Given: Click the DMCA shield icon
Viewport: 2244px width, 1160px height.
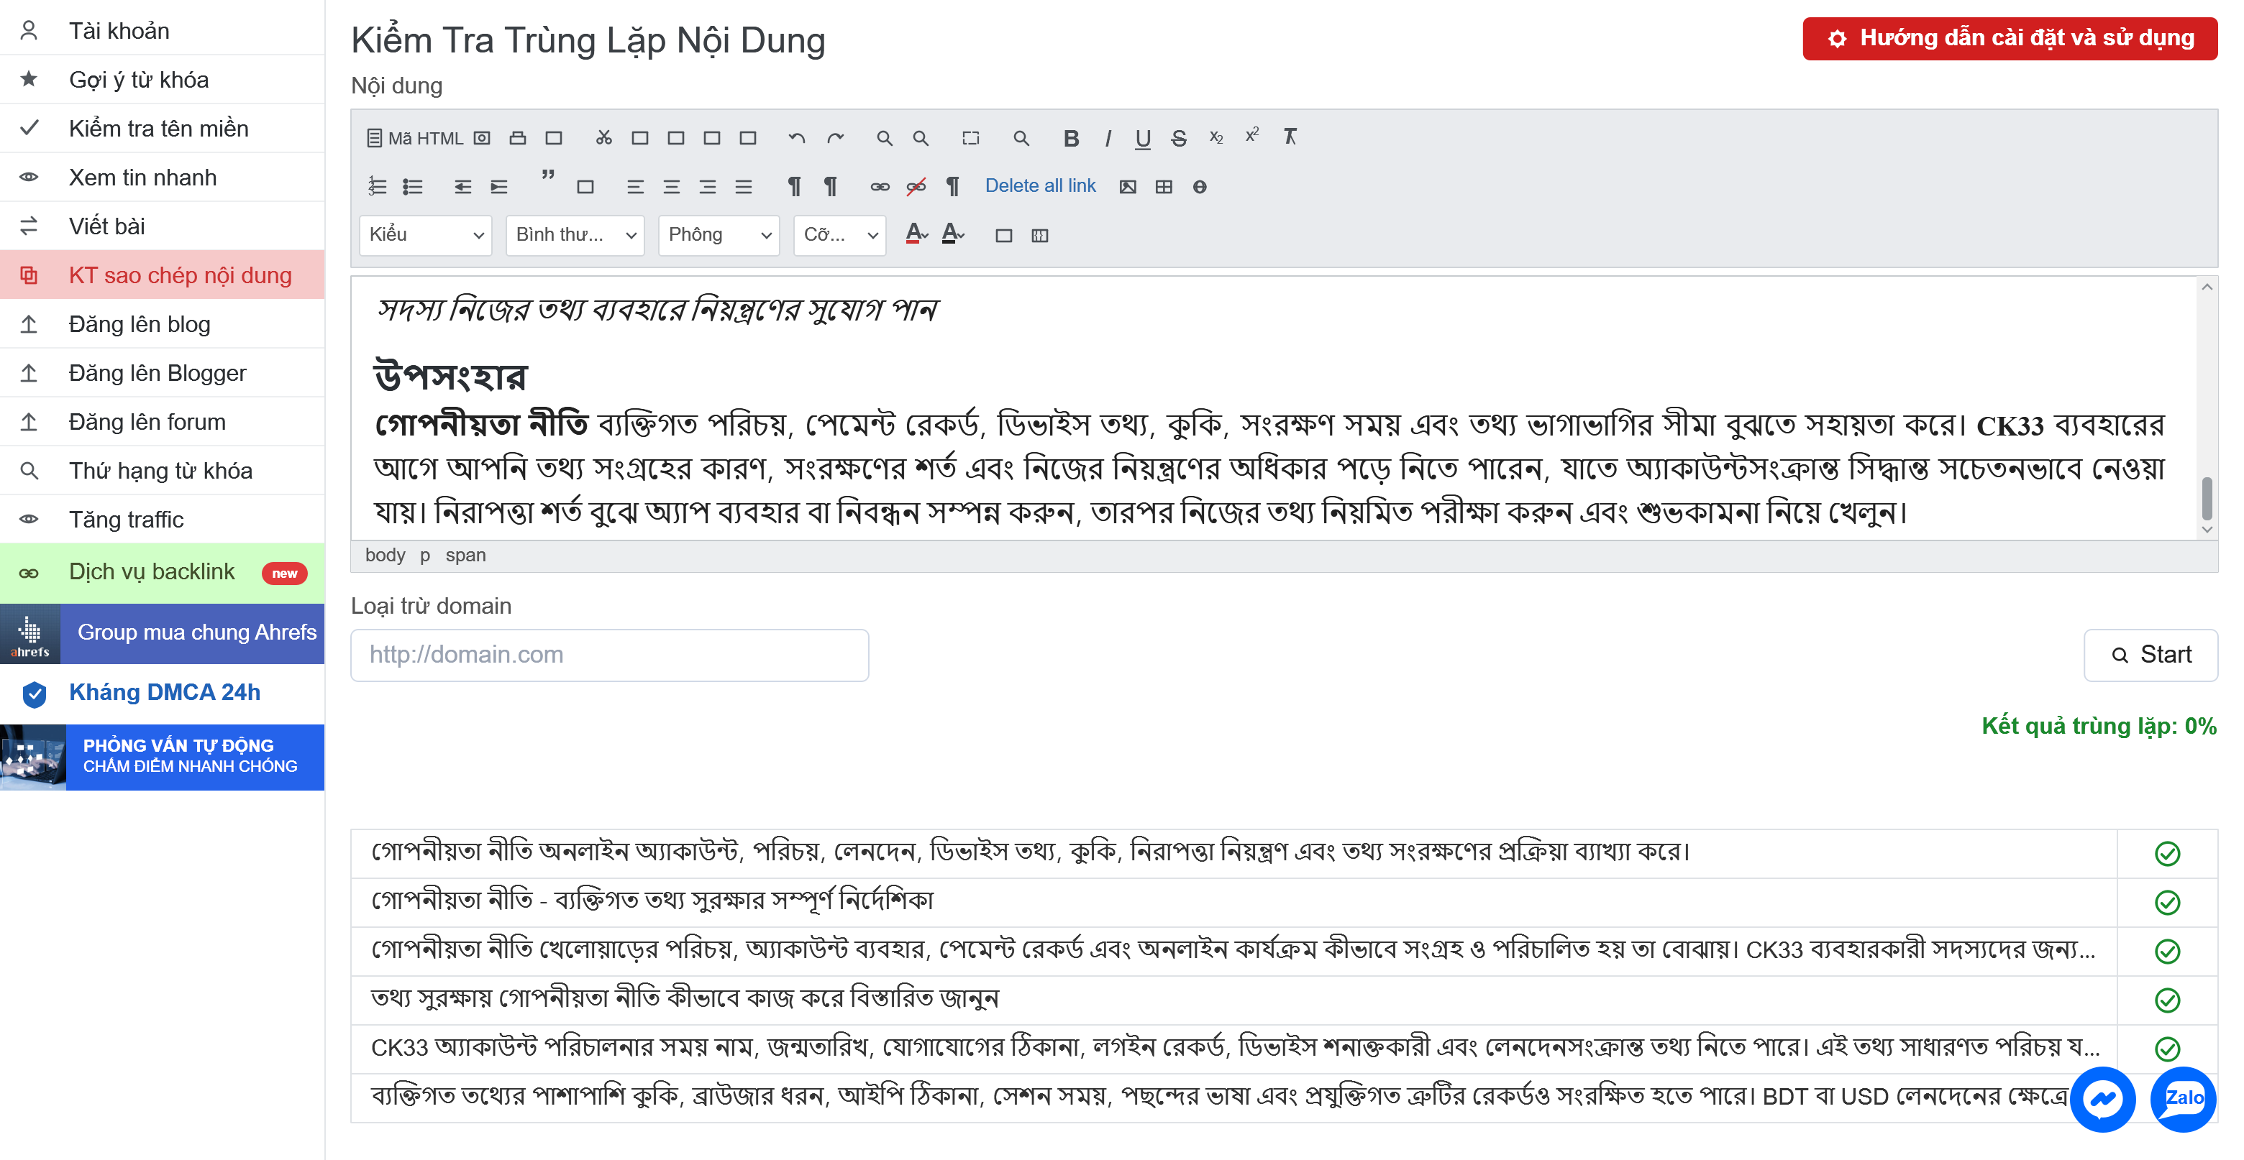Looking at the screenshot, I should 34,694.
